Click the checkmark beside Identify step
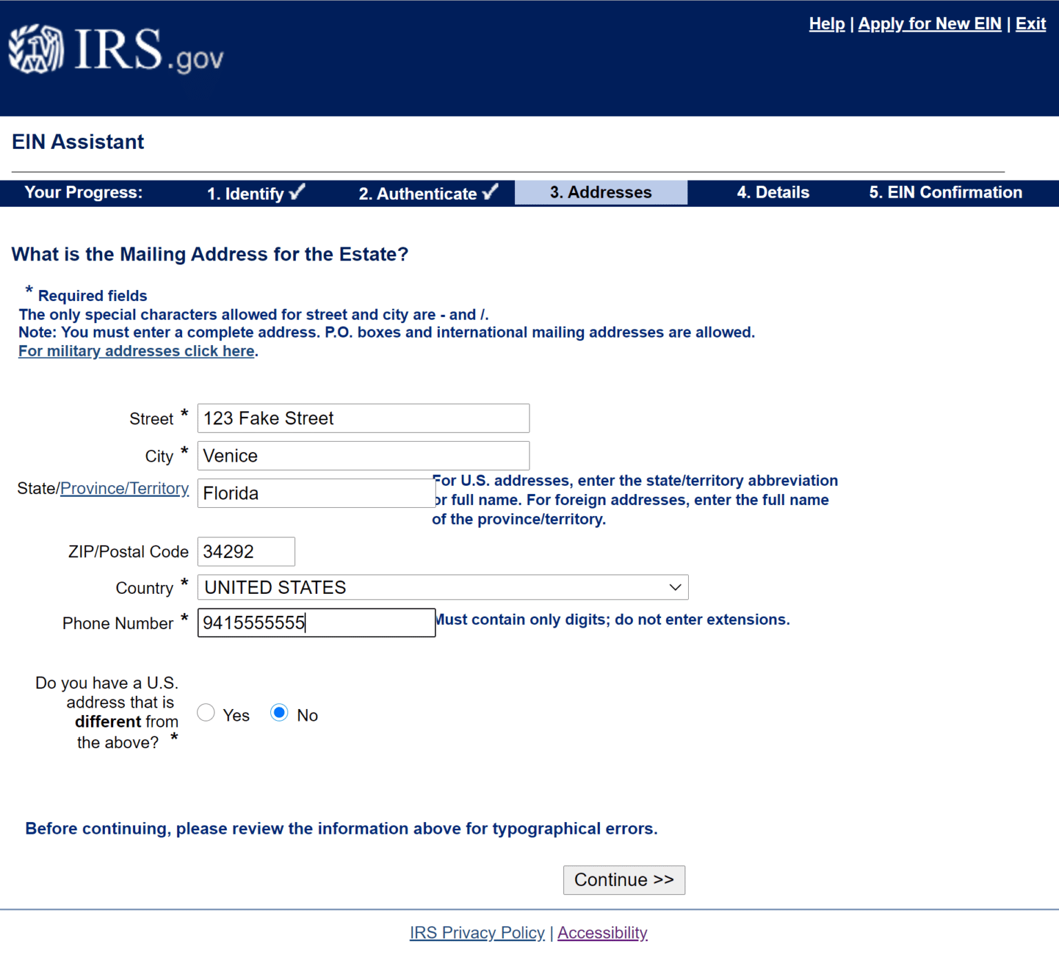The width and height of the screenshot is (1059, 977). point(296,192)
